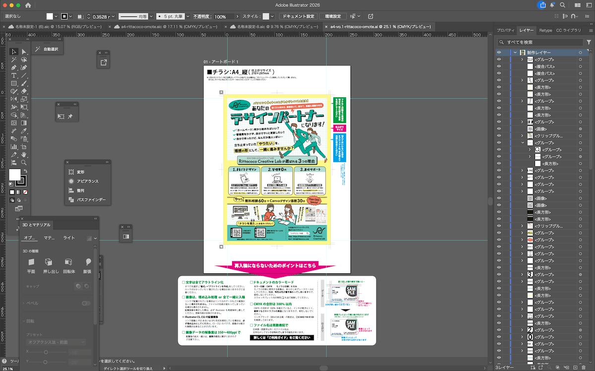Switch to ライト tab in 3D panel

[69, 238]
